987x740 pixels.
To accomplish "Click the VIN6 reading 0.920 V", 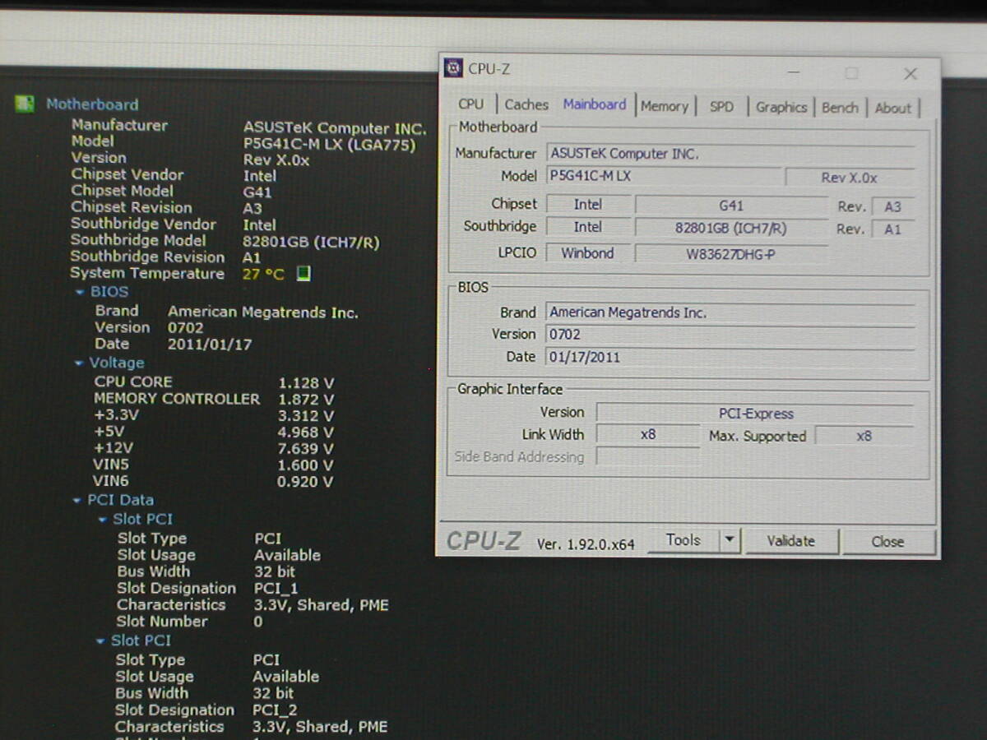I will tap(305, 482).
